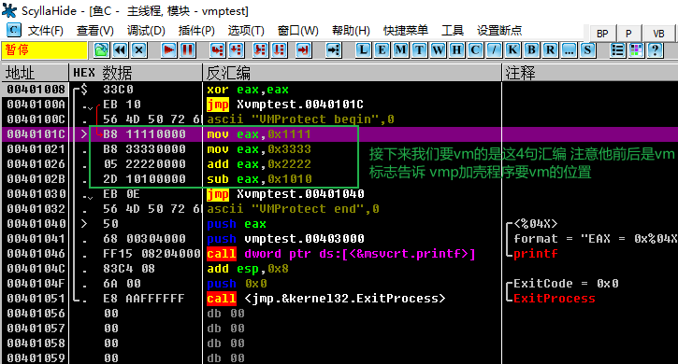Screen dimensions: 678x364
Task: Select the call kernel32.ExitProcess line
Action: (x=339, y=299)
